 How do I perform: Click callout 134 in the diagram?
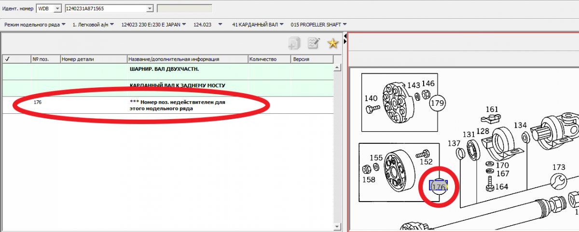point(520,125)
